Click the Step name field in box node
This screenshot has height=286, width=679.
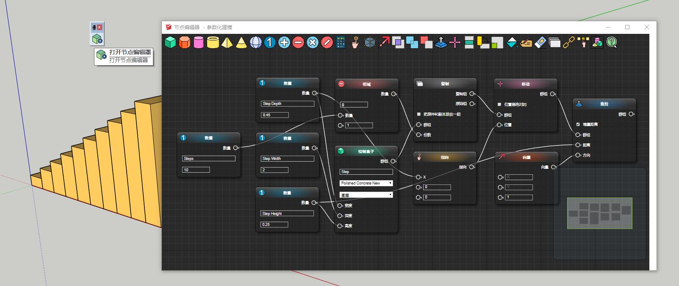tap(366, 172)
